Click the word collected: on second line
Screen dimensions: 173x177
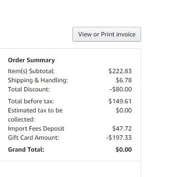[21, 120]
